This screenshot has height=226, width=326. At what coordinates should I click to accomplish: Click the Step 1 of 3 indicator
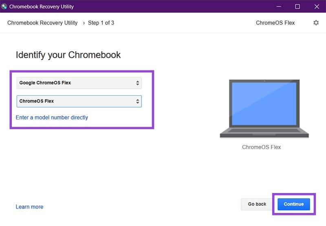(x=101, y=23)
